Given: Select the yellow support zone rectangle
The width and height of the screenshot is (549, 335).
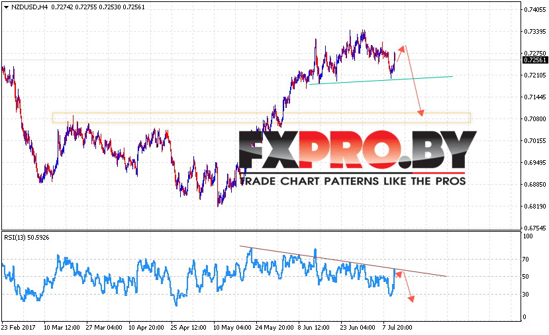Looking at the screenshot, I should pyautogui.click(x=262, y=118).
